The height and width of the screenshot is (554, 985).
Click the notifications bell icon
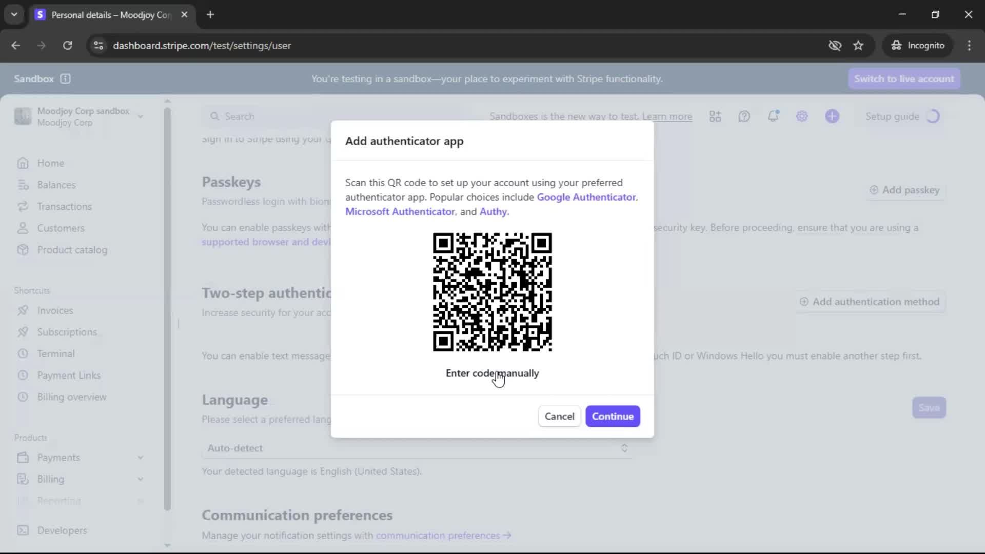pyautogui.click(x=773, y=116)
